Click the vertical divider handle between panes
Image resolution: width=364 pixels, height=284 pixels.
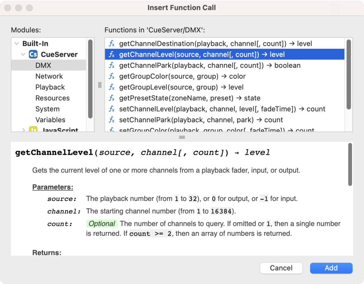[x=99, y=85]
